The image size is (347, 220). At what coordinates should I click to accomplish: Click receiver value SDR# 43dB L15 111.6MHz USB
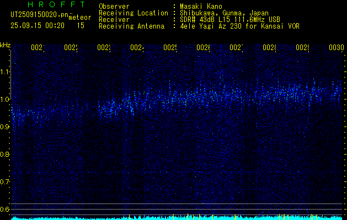click(230, 20)
